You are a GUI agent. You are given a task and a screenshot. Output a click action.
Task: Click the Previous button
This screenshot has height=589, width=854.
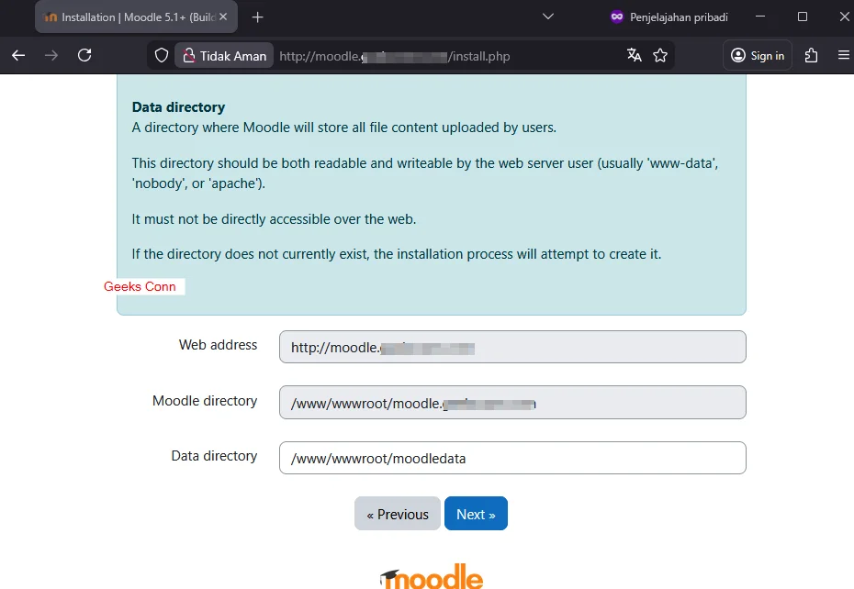[397, 514]
